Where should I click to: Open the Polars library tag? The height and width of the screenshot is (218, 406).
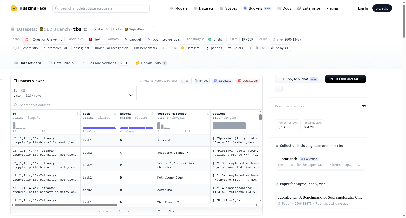coord(235,48)
